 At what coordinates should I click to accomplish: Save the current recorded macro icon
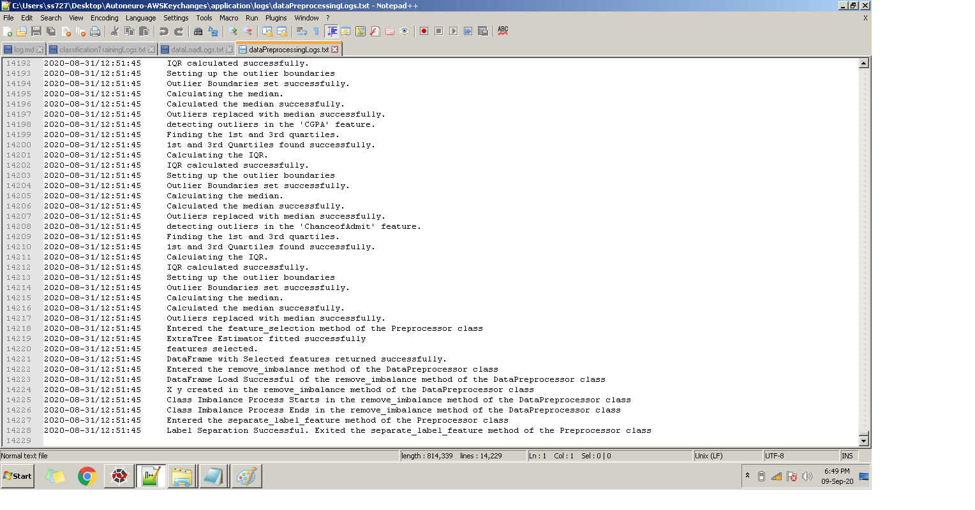[482, 31]
